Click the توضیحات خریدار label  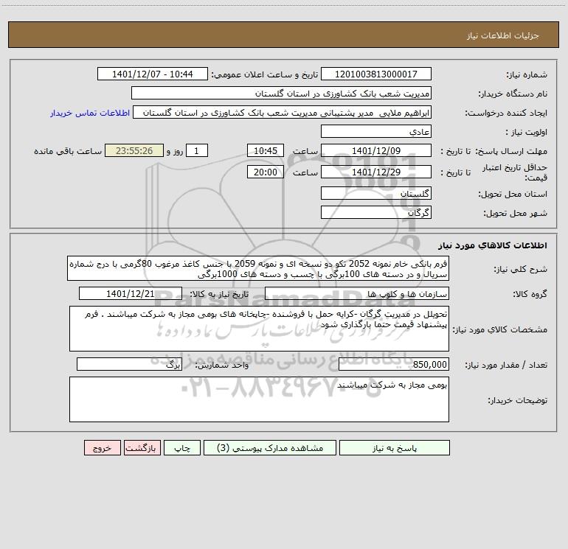point(518,400)
